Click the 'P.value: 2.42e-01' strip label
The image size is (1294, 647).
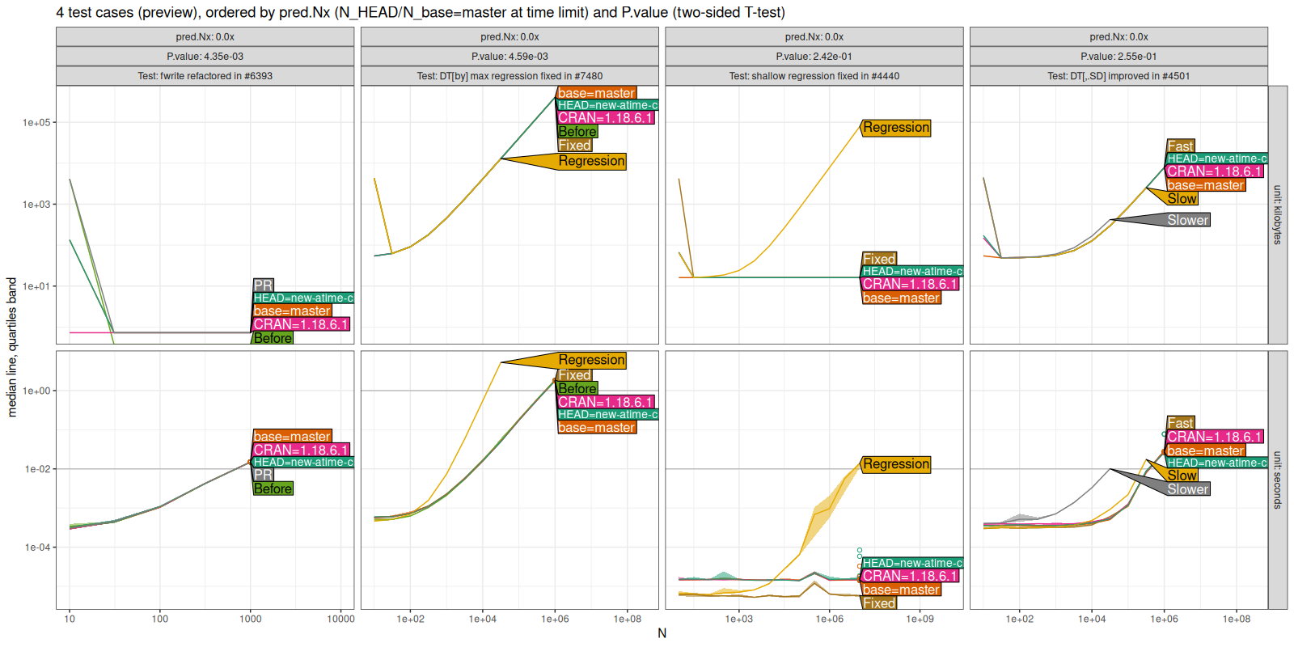[814, 57]
